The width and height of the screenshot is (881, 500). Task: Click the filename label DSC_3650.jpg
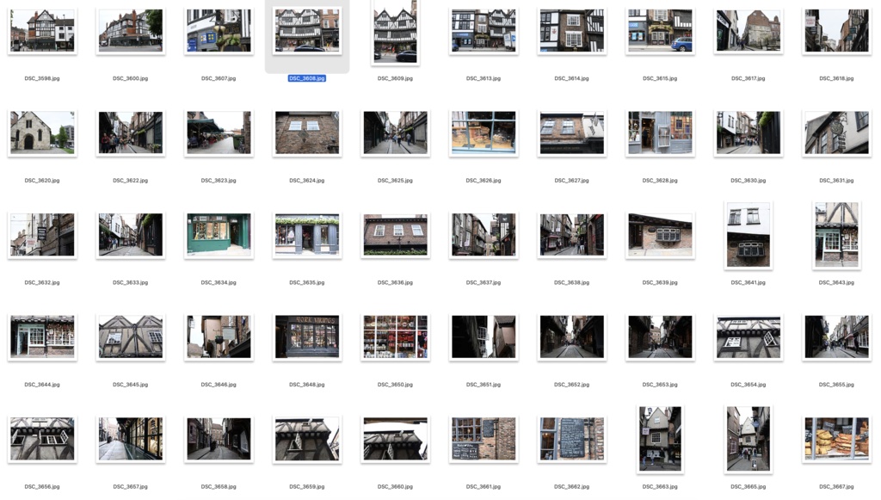click(395, 385)
